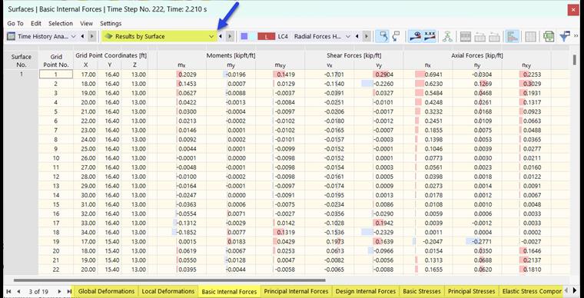Click the second gray table column icon
Screen dimensions: 584x298
point(479,36)
